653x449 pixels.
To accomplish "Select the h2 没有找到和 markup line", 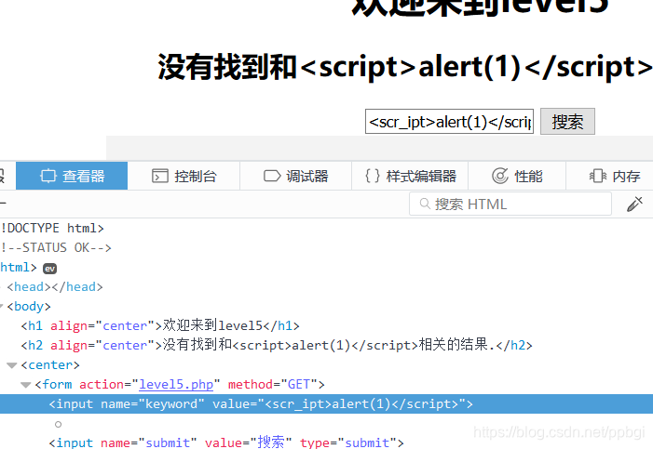I will click(x=277, y=345).
